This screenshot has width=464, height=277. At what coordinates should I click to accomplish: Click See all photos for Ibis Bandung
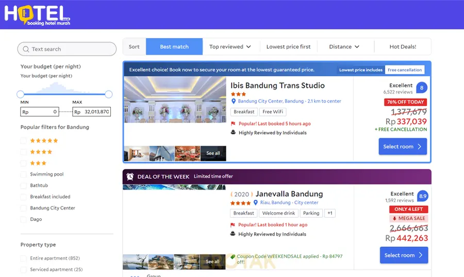point(213,153)
